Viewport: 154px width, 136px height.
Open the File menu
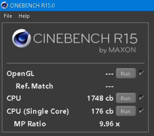coord(8,16)
